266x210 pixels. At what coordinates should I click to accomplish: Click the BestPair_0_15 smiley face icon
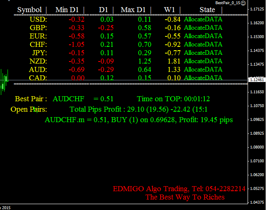point(243,3)
